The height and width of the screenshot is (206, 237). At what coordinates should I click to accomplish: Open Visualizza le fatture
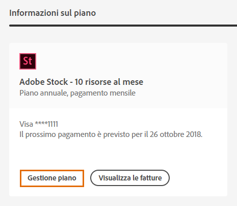coord(130,178)
